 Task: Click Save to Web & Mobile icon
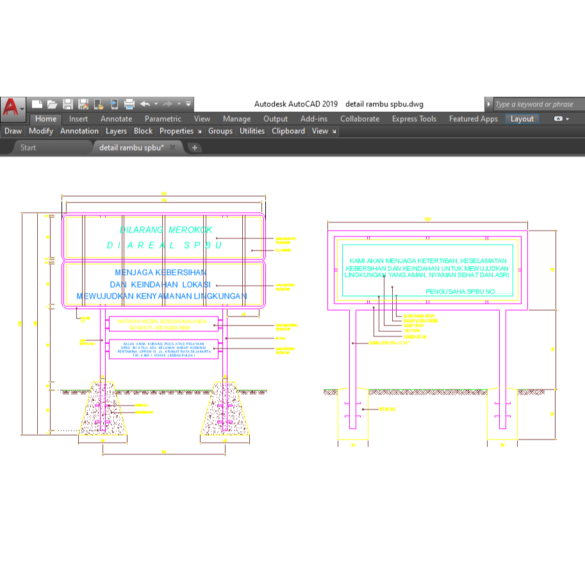pos(114,104)
